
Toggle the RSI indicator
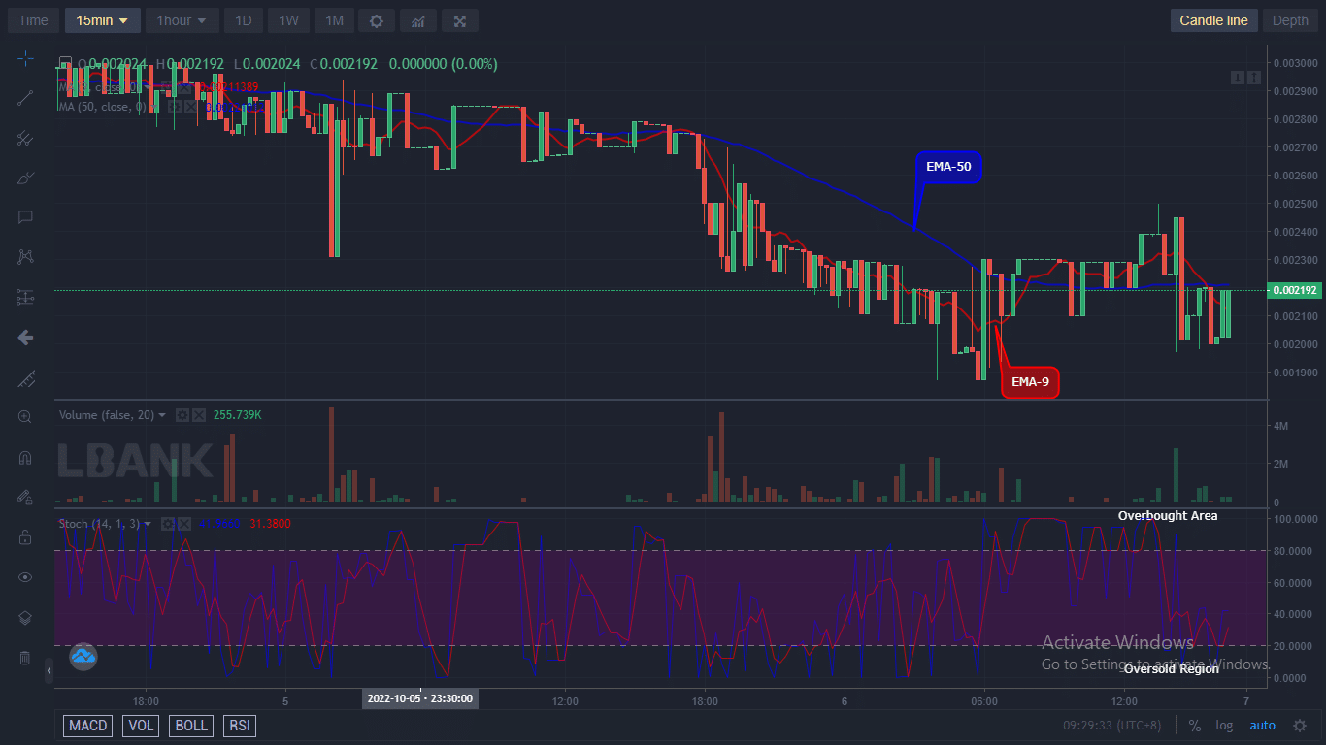(239, 726)
